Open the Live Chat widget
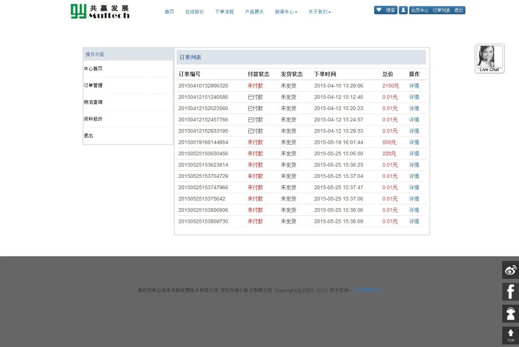 [x=489, y=59]
